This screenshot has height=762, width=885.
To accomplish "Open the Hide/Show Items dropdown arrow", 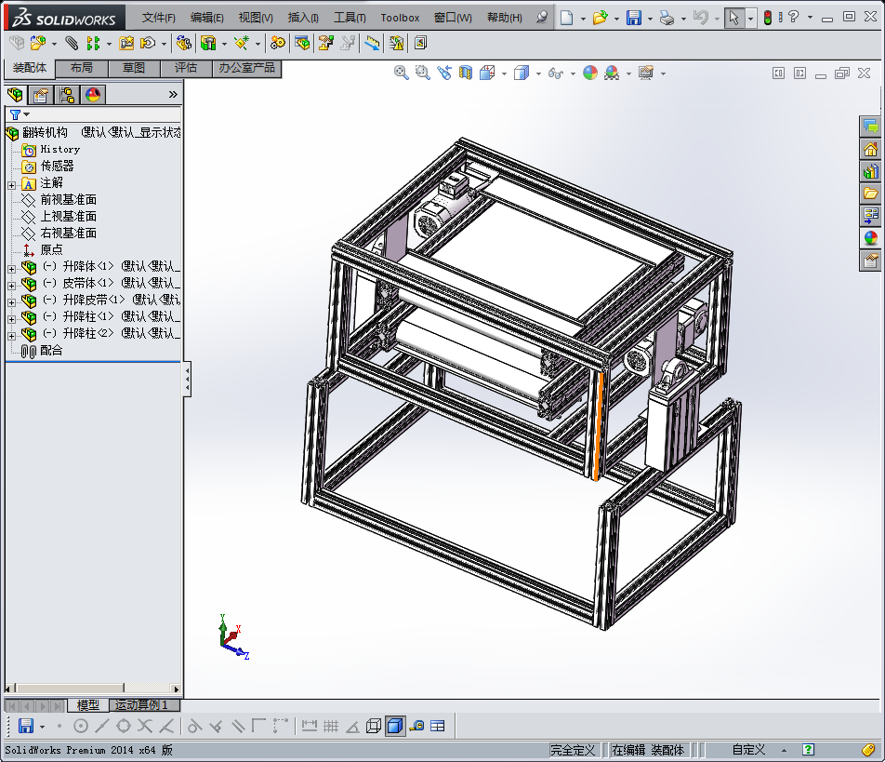I will tap(573, 74).
